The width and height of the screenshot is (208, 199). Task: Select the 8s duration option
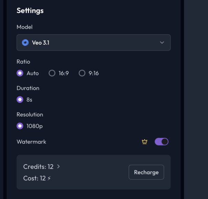point(20,99)
